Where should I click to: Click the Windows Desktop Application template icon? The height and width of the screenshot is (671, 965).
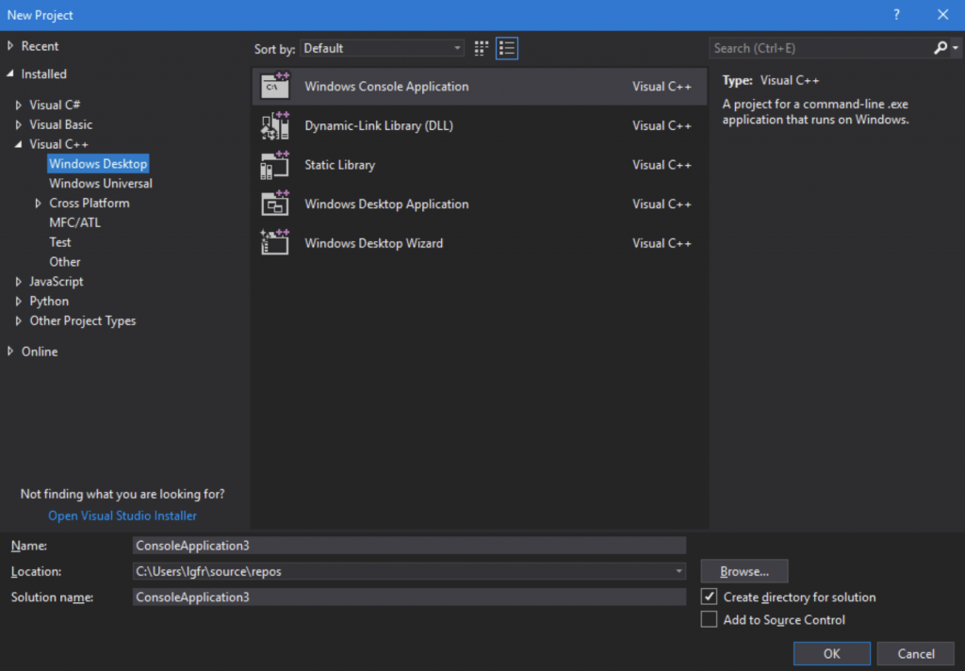pos(275,204)
